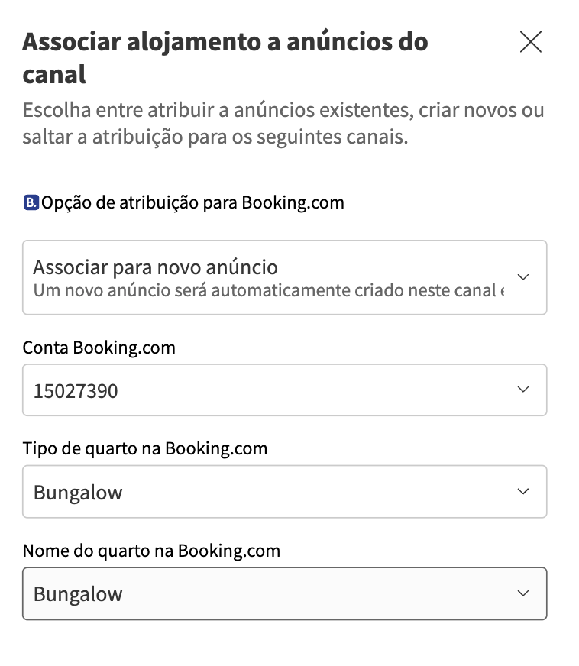Click chevron arrow of Tipo de quarto field
The height and width of the screenshot is (666, 579).
523,492
